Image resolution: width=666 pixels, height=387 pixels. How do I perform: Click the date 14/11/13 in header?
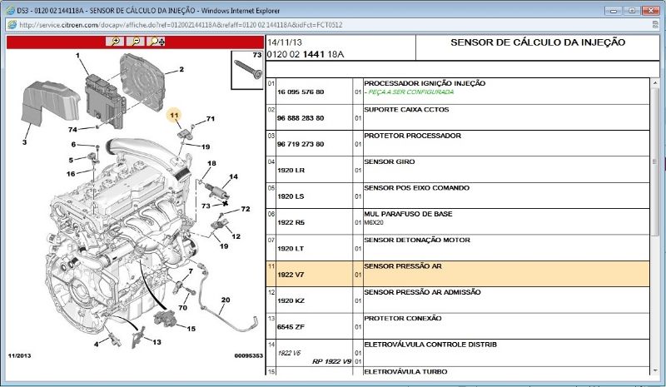point(285,42)
